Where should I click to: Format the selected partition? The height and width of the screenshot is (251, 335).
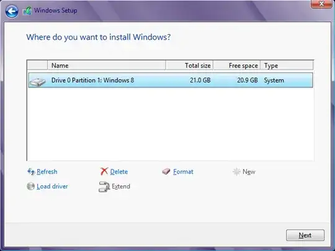(183, 172)
